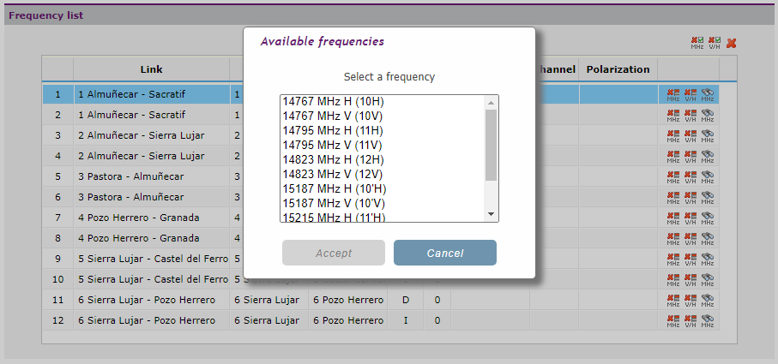
Task: Delete V/H polarization for row 11
Action: tap(691, 300)
